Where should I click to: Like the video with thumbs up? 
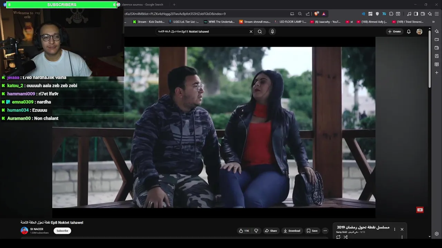pyautogui.click(x=244, y=231)
